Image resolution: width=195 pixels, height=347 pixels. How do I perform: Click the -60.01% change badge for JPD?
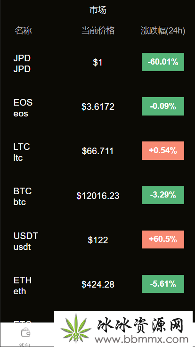coord(163,62)
